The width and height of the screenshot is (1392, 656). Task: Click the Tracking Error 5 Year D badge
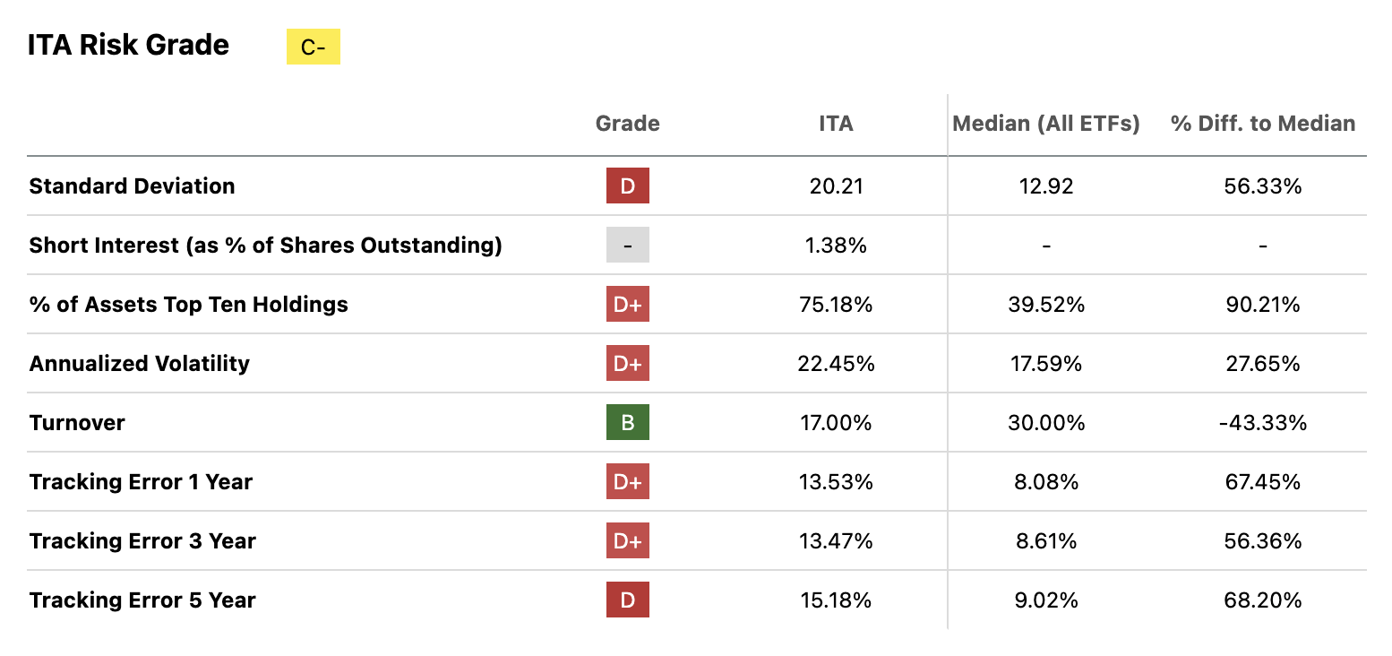[627, 600]
